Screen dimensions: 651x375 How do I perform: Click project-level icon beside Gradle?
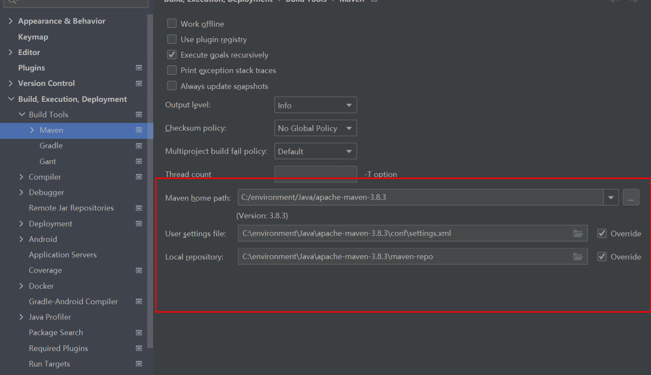(139, 146)
